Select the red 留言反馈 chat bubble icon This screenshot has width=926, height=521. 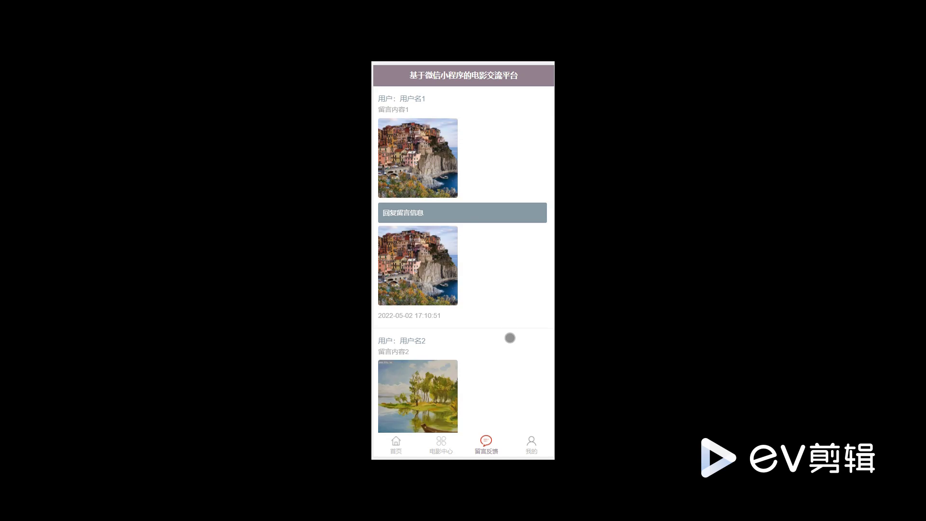click(x=486, y=440)
